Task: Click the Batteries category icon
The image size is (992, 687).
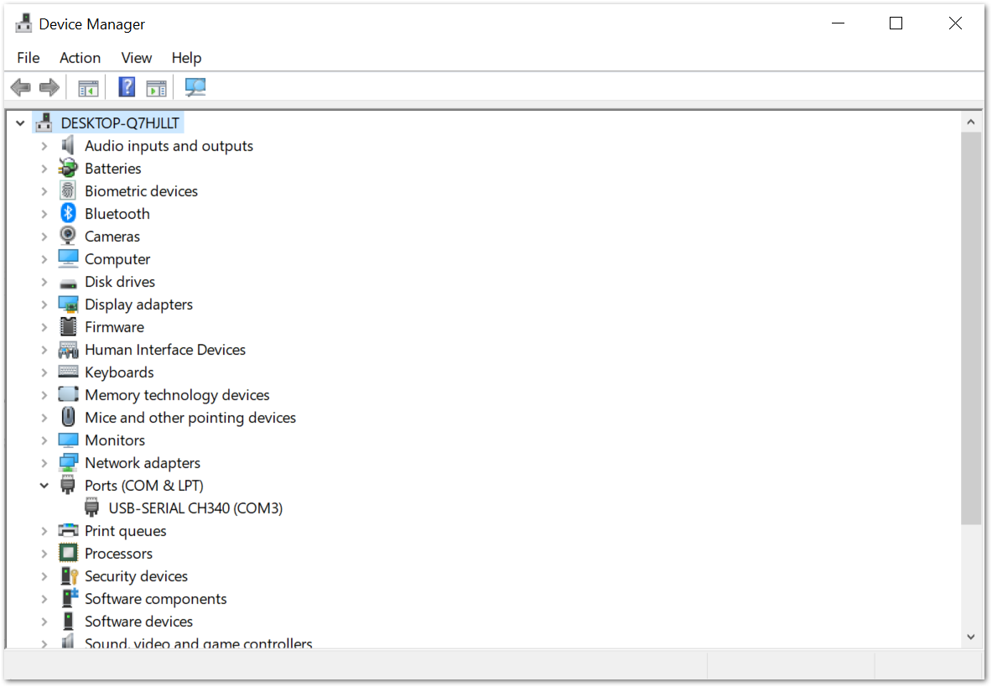Action: click(68, 169)
